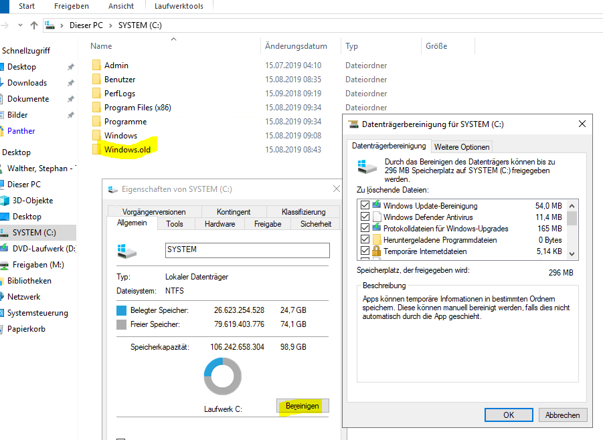Click the DVD-Laufwerk (D:) drive icon

pyautogui.click(x=4, y=249)
